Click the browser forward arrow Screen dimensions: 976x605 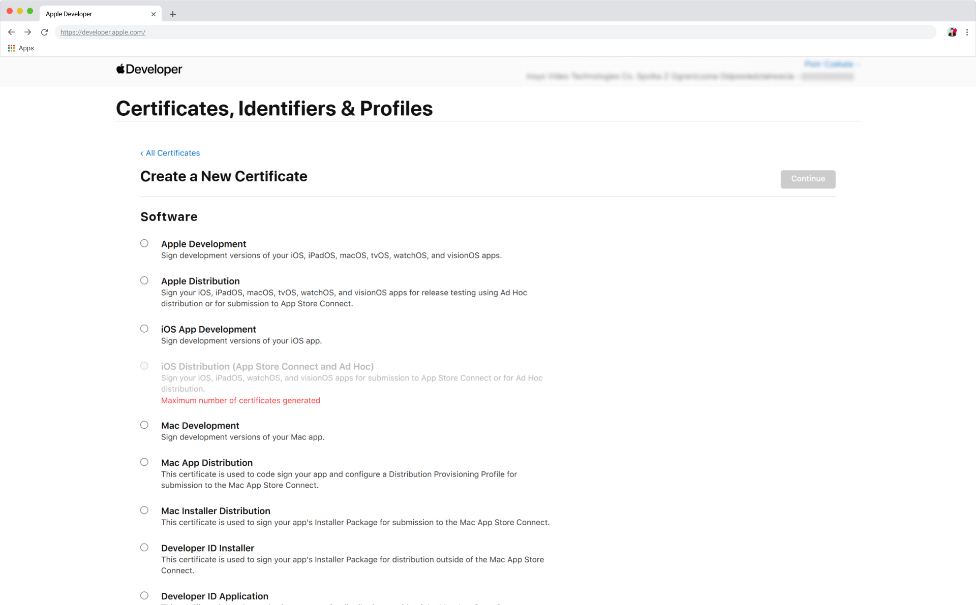(x=28, y=32)
